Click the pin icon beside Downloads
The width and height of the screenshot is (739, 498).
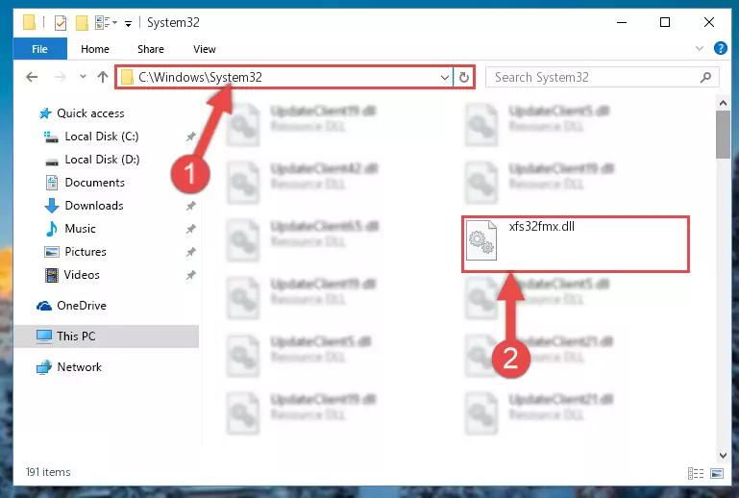tap(190, 206)
